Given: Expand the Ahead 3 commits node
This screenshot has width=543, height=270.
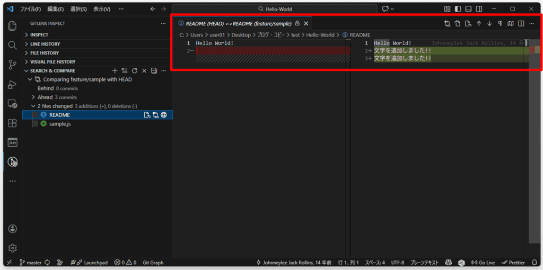Looking at the screenshot, I should [x=33, y=97].
